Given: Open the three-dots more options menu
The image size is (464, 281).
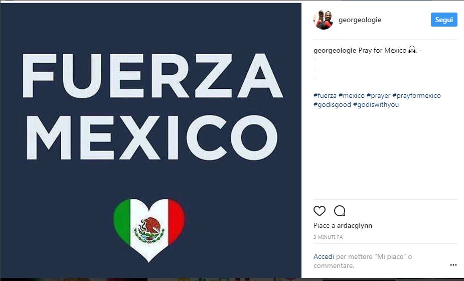Looking at the screenshot, I should click(453, 265).
